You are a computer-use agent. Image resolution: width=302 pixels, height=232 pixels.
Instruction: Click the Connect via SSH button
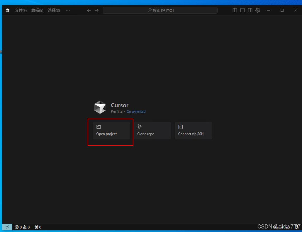click(x=194, y=130)
